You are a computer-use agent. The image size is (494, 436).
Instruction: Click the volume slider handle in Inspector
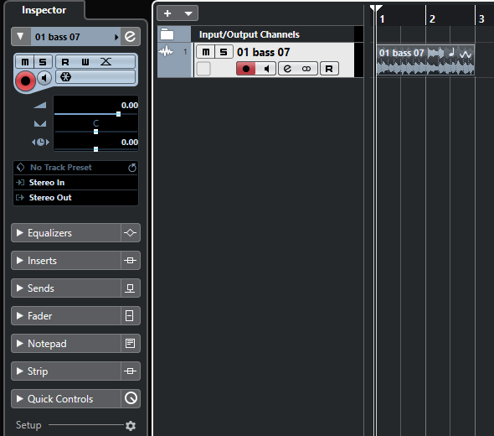pos(118,114)
